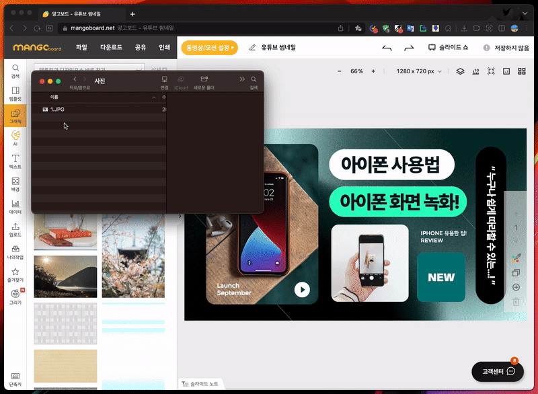Select the beige striped pattern thumbnail
This screenshot has width=538, height=394.
pyautogui.click(x=65, y=366)
